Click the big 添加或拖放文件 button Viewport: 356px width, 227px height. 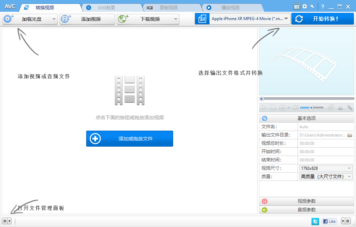point(130,139)
